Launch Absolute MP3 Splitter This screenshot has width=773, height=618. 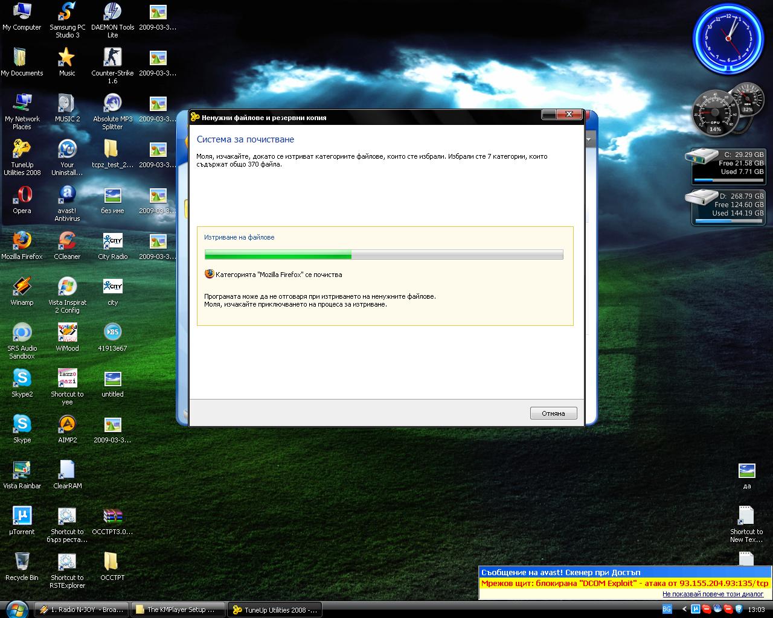tap(112, 112)
